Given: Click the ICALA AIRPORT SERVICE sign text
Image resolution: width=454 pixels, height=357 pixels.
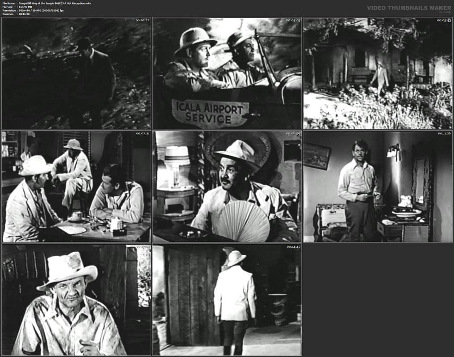Looking at the screenshot, I should coord(209,112).
